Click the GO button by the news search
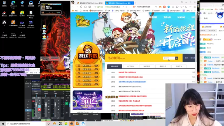 [177, 58]
